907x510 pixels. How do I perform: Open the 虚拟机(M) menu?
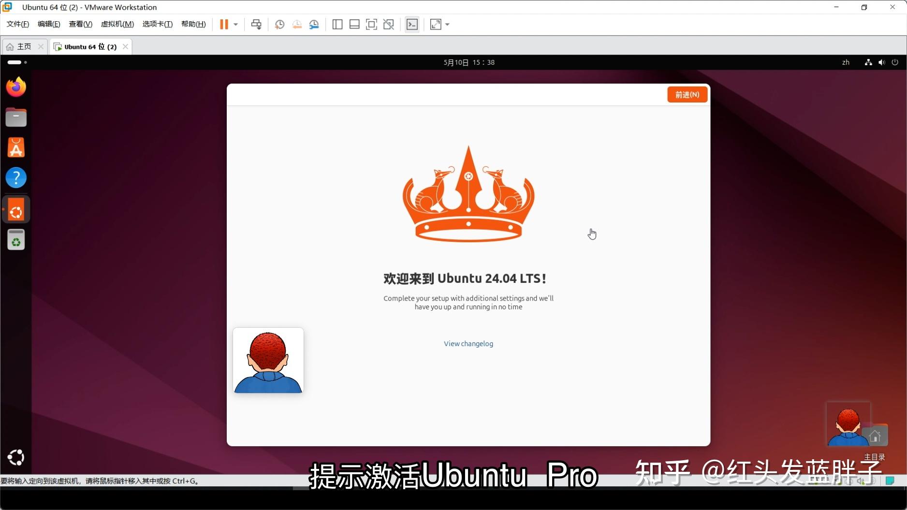(x=117, y=24)
